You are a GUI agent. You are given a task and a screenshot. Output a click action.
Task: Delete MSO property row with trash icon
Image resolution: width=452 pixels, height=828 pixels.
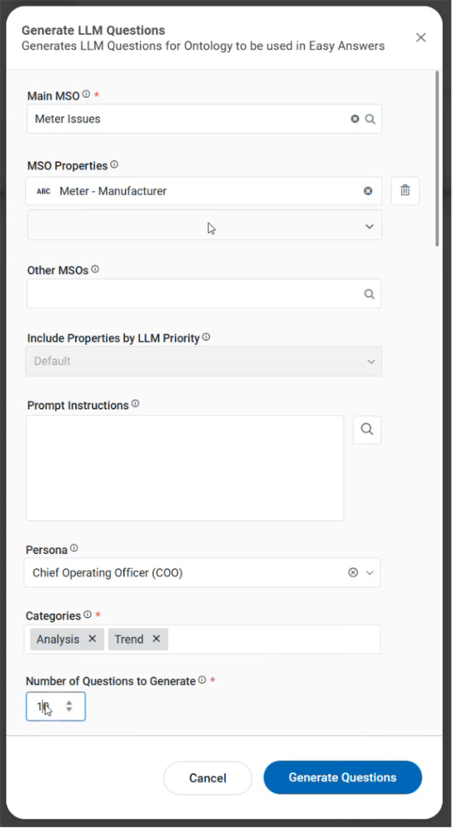pos(405,190)
